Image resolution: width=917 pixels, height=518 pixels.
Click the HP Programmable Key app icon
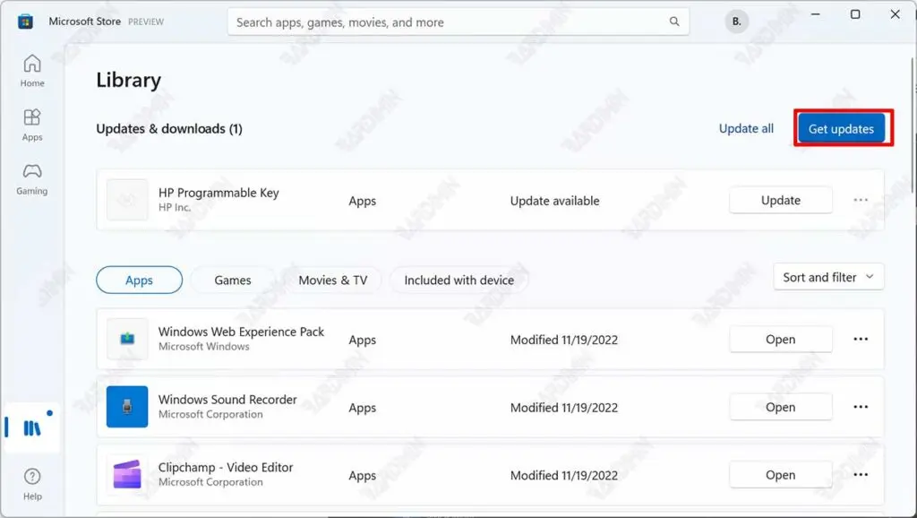coord(127,200)
